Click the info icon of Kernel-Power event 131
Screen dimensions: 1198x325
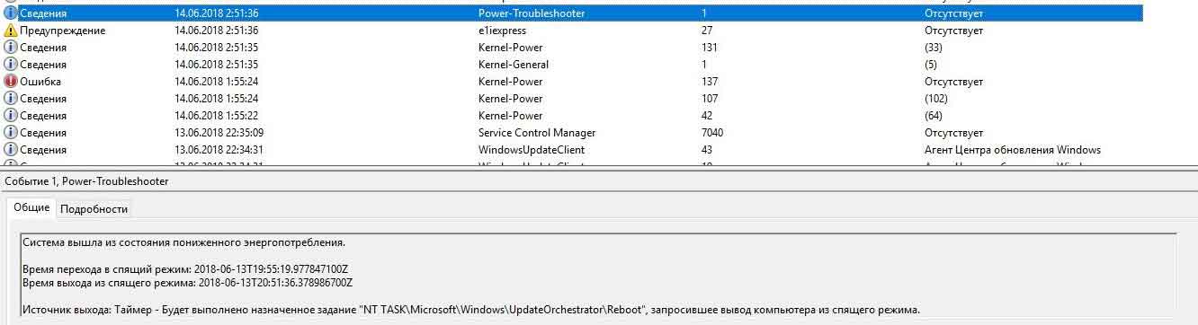point(11,48)
